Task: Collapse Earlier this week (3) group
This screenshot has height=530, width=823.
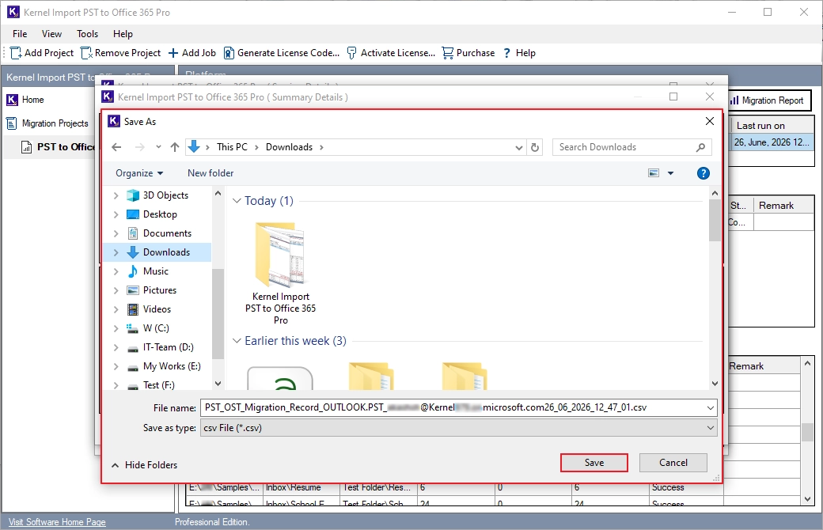Action: [237, 341]
